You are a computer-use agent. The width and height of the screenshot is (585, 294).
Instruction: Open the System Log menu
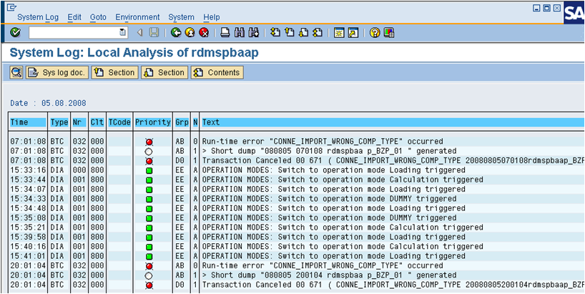point(38,17)
